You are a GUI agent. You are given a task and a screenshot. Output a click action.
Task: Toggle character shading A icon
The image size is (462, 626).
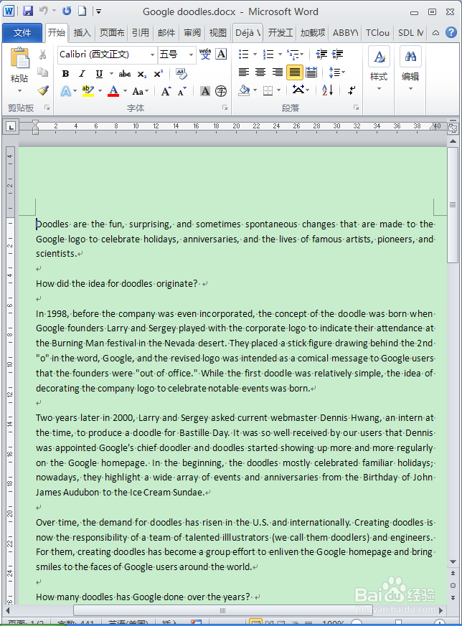click(205, 91)
